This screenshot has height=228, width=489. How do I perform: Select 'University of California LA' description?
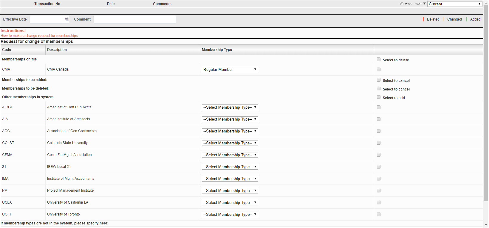(68, 202)
